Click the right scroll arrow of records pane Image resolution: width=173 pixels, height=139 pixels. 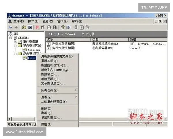tap(165, 119)
